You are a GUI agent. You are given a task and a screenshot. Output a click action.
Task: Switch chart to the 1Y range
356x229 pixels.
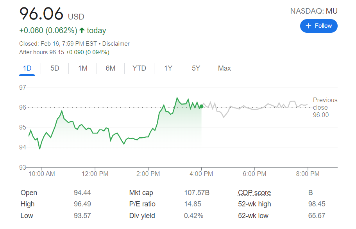(168, 68)
